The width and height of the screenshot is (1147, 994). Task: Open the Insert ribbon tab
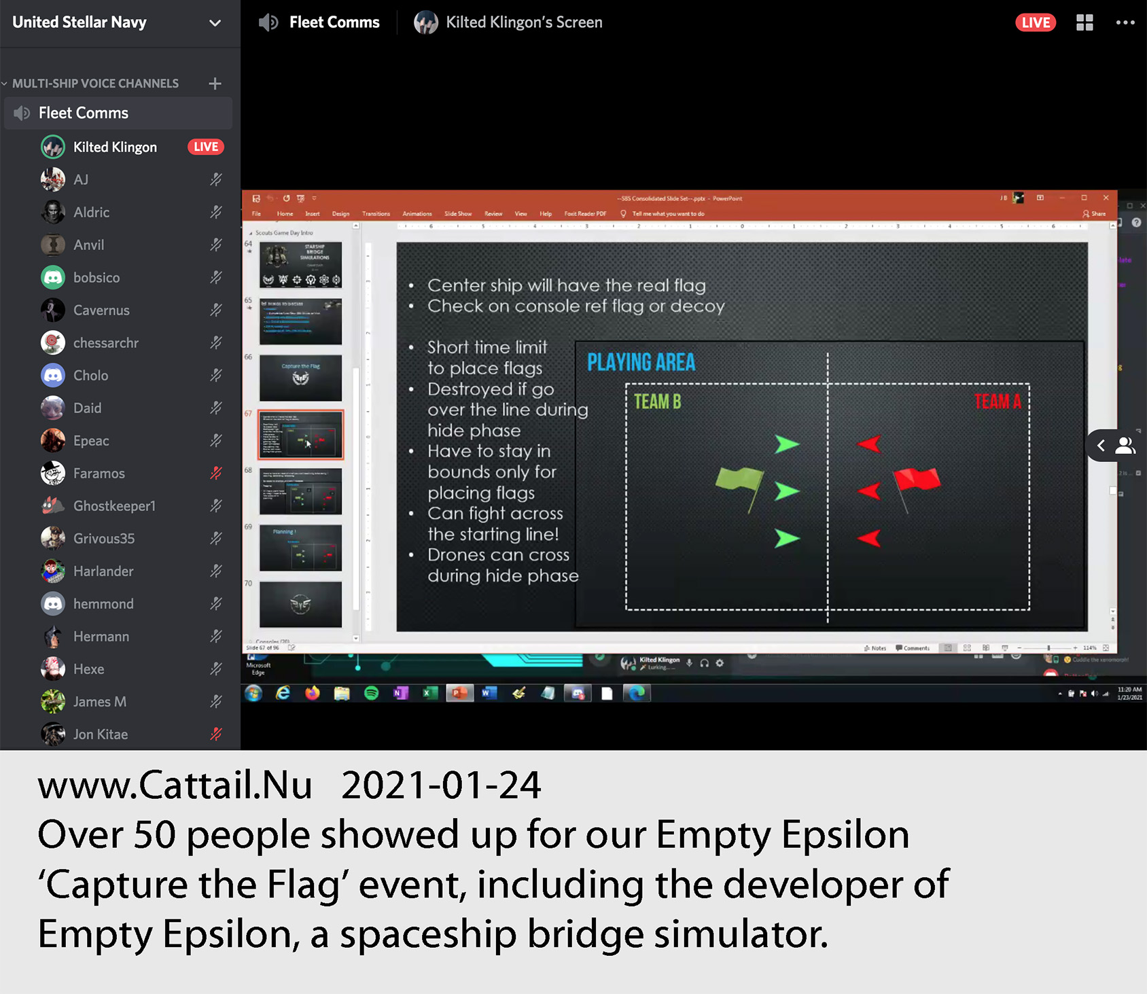pos(313,213)
